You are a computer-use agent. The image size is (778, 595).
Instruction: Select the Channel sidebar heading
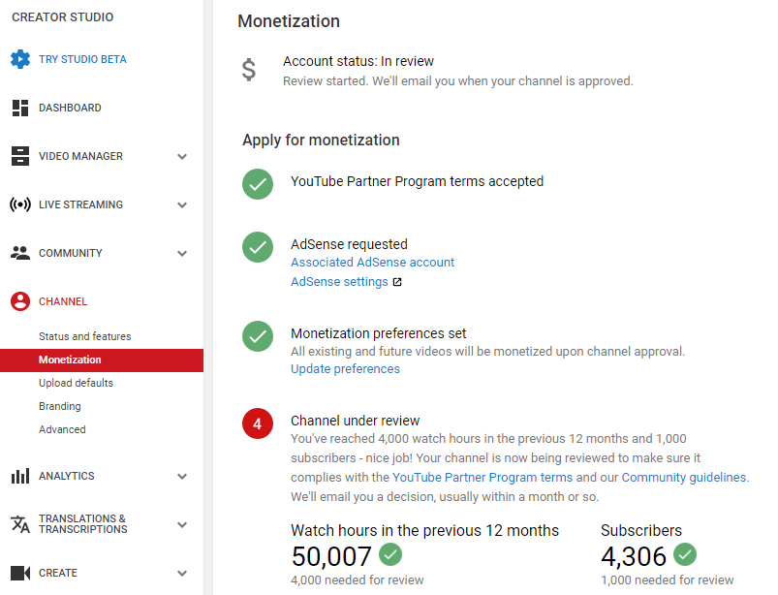coord(63,301)
